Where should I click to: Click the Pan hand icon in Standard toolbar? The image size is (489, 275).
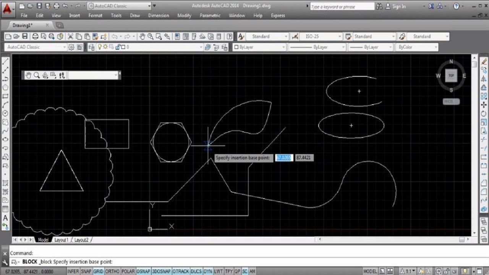pyautogui.click(x=142, y=37)
